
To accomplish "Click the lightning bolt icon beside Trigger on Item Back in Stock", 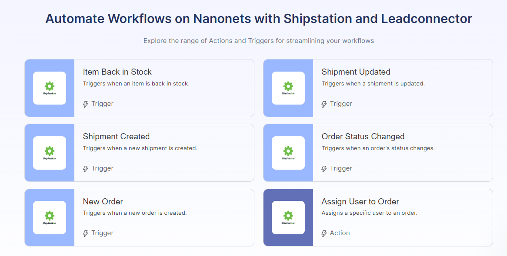I will point(85,104).
